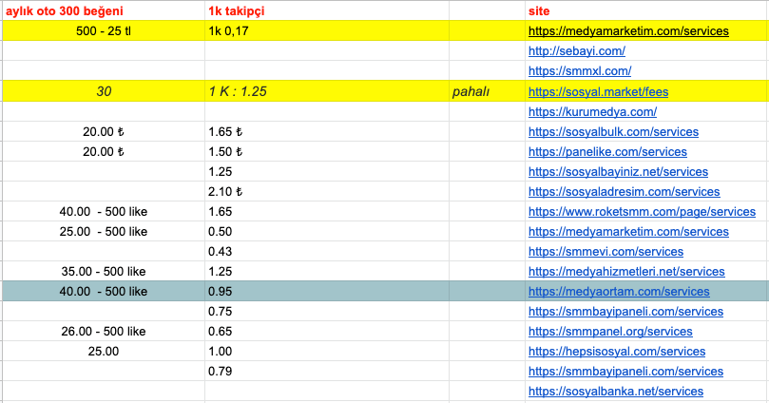Click the '20.00 ₺' cell in the panelike row
The image size is (769, 403).
pyautogui.click(x=104, y=152)
